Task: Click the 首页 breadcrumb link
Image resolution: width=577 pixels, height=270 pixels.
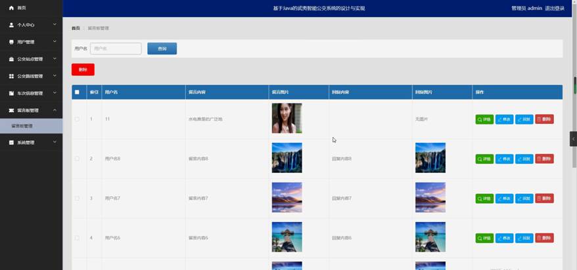Action: (x=76, y=28)
